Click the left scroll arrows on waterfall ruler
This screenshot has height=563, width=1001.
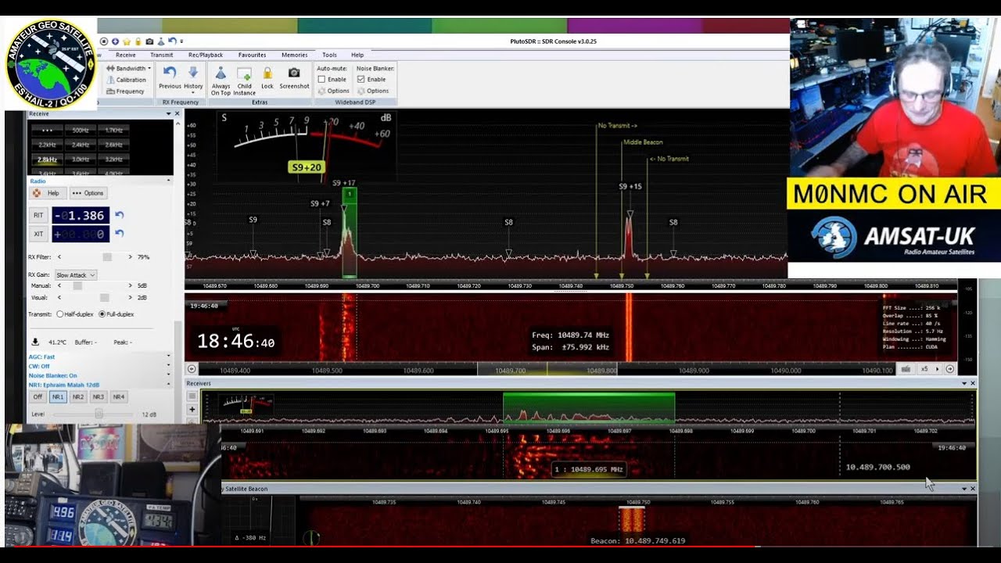tap(192, 369)
